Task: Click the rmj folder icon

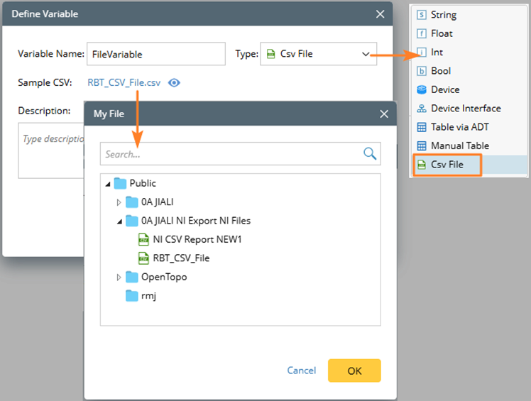Action: (132, 296)
